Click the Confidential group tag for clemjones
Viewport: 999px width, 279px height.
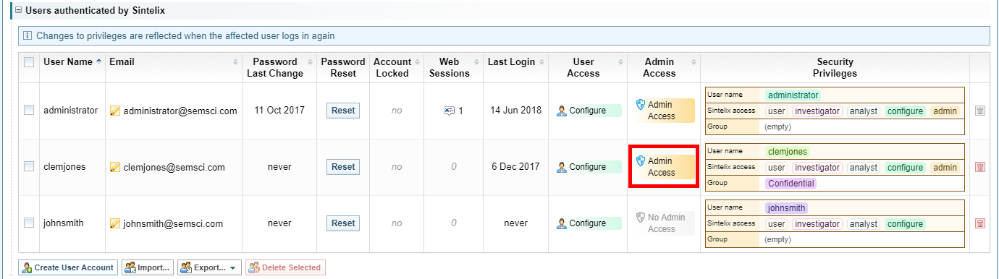pos(791,184)
